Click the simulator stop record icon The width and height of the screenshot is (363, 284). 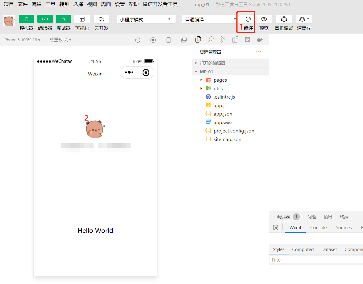tap(153, 40)
